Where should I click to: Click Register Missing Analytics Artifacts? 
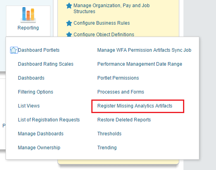pos(135,106)
